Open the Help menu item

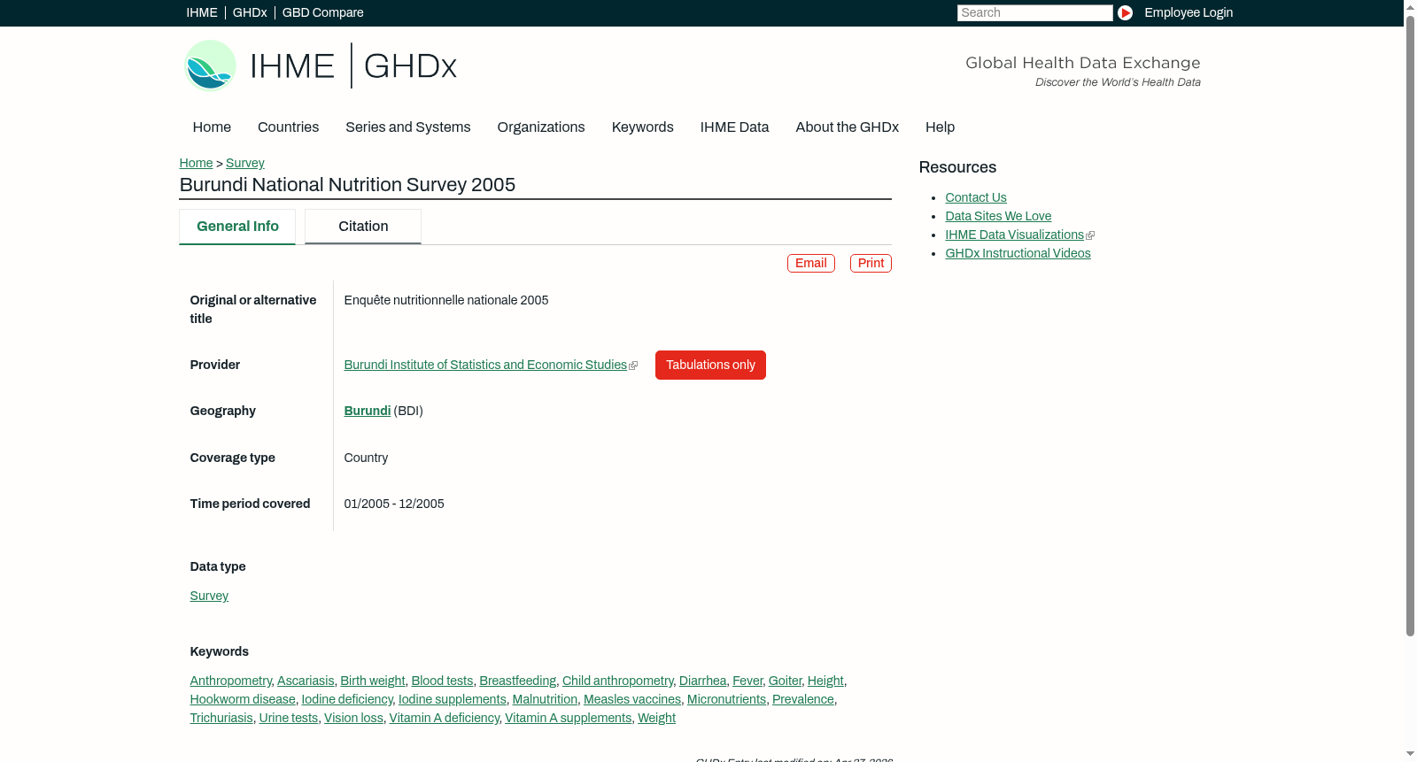(x=940, y=127)
